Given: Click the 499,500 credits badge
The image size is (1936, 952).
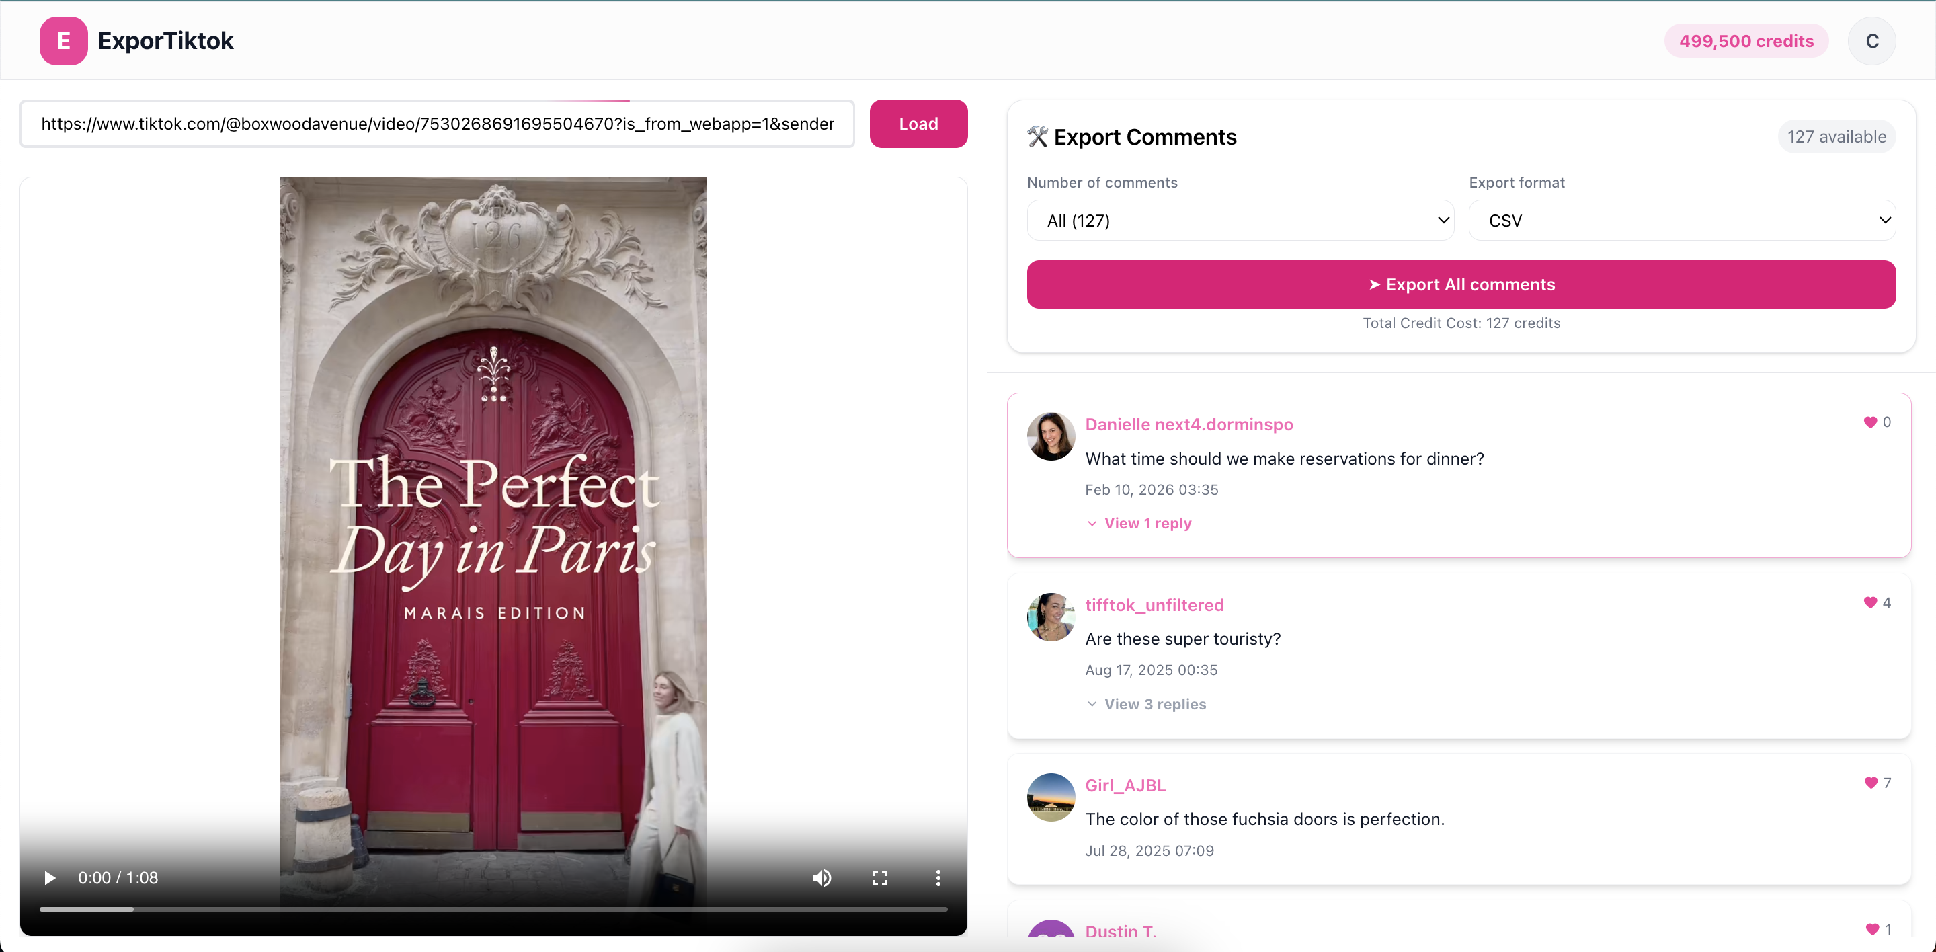Looking at the screenshot, I should 1745,40.
